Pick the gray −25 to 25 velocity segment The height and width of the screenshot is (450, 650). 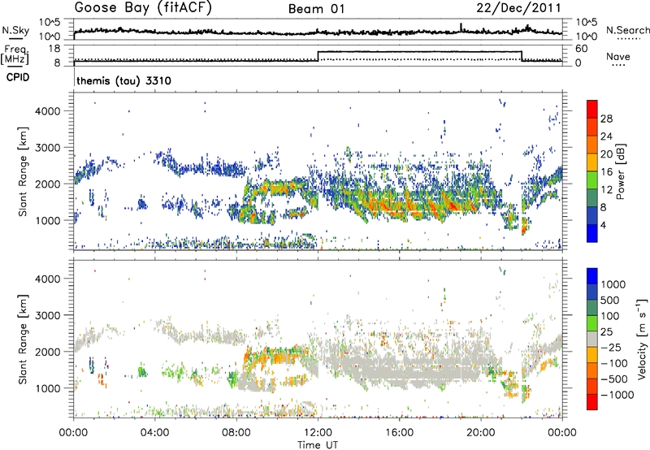[592, 339]
